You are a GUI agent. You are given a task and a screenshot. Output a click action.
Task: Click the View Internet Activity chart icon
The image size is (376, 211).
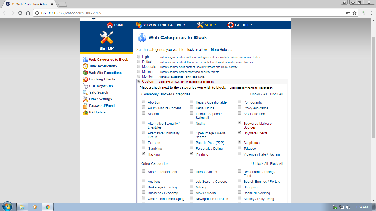point(139,25)
